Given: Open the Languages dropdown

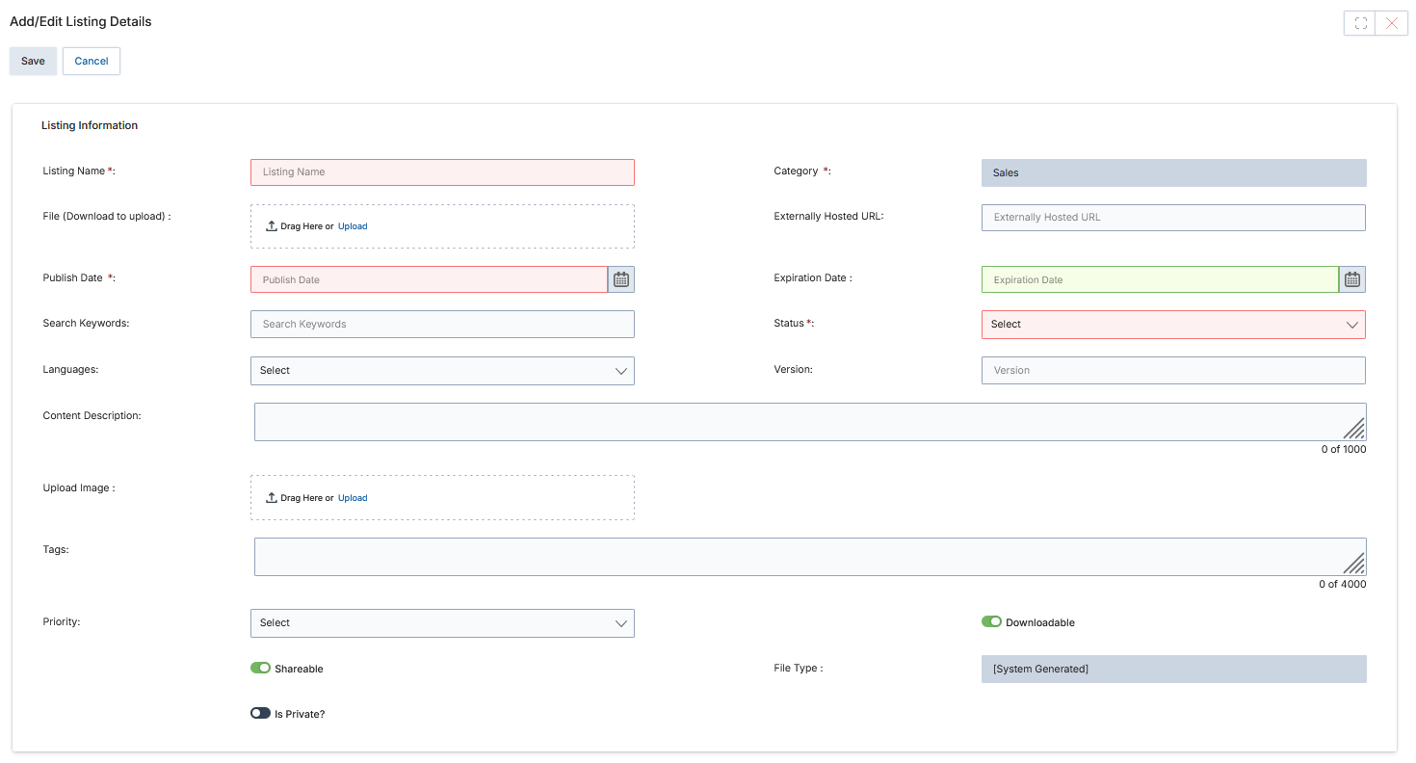Looking at the screenshot, I should 442,371.
